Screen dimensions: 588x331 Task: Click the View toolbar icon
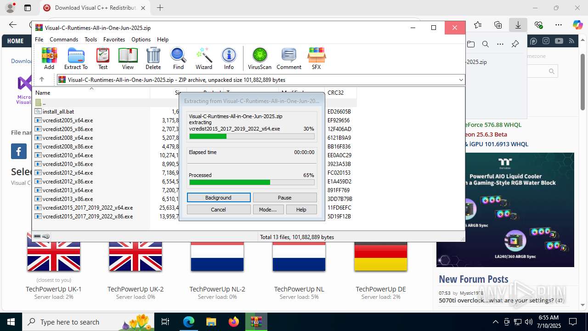point(128,58)
